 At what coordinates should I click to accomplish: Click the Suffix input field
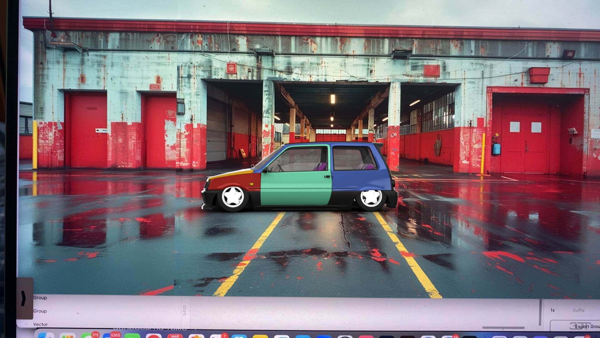(578, 311)
